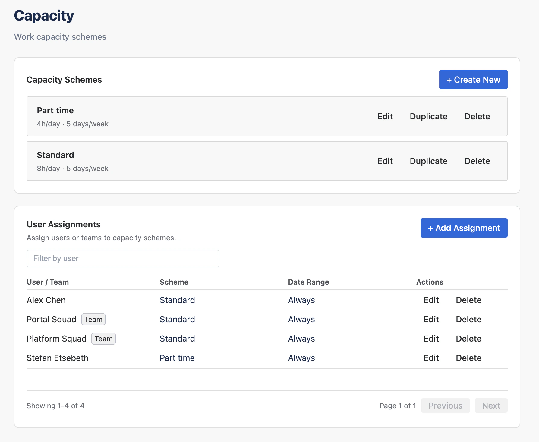Click the 'Showing 1-4 of 4' text
The image size is (539, 442).
(55, 406)
